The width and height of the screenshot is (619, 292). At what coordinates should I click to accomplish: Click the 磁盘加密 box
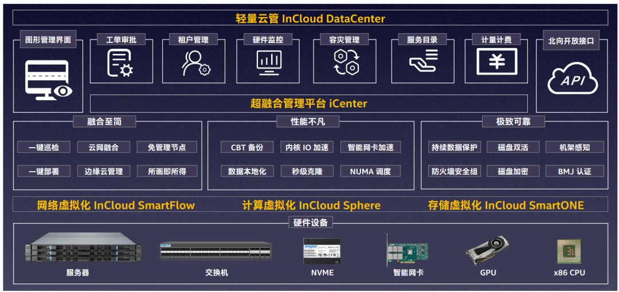click(513, 171)
